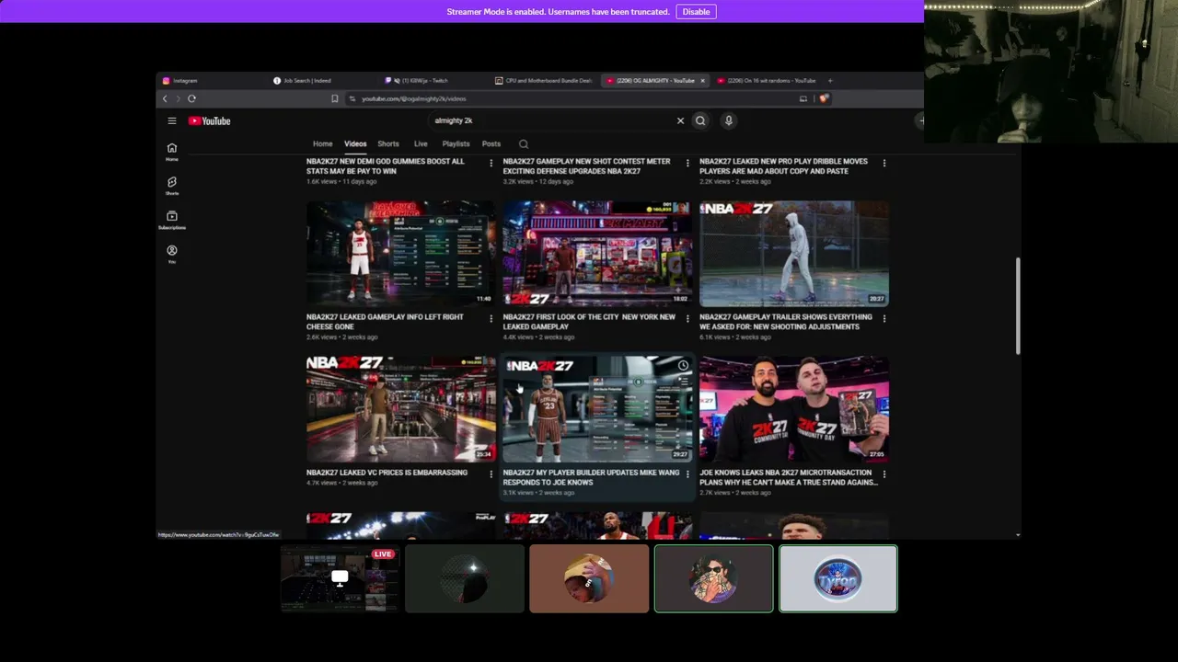
Task: Open options for Pro Play Dribble Moves video
Action: coord(884,164)
